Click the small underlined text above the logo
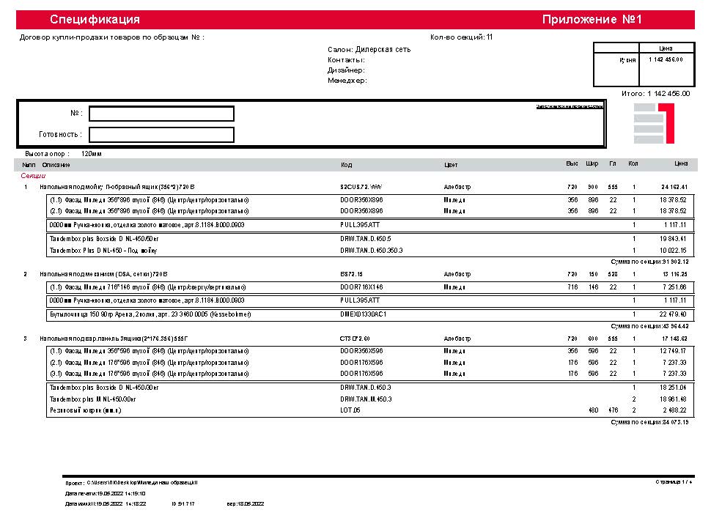 (569, 107)
